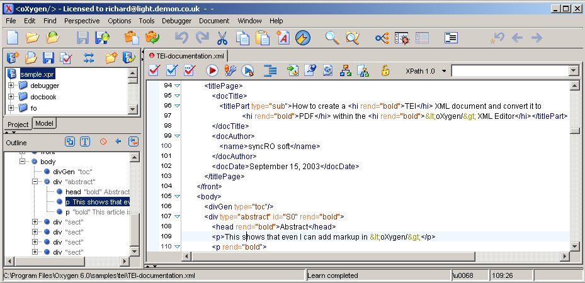The image size is (585, 283).
Task: Click the indent/format lines icon in editor toolbar
Action: coord(270,71)
